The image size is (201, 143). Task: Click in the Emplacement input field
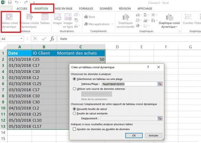click(129, 118)
